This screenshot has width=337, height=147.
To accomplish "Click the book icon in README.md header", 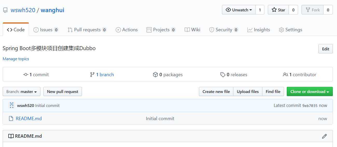I will tap(11, 136).
